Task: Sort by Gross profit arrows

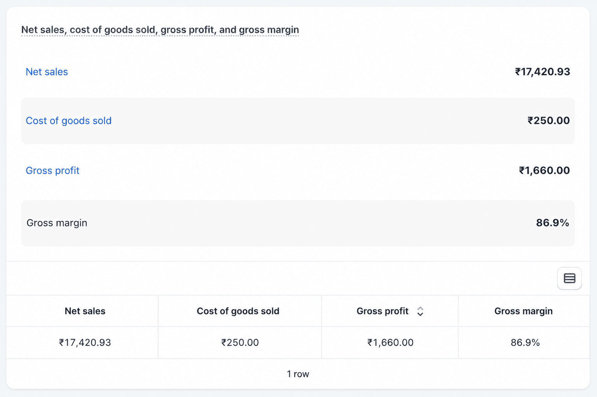Action: [x=420, y=311]
